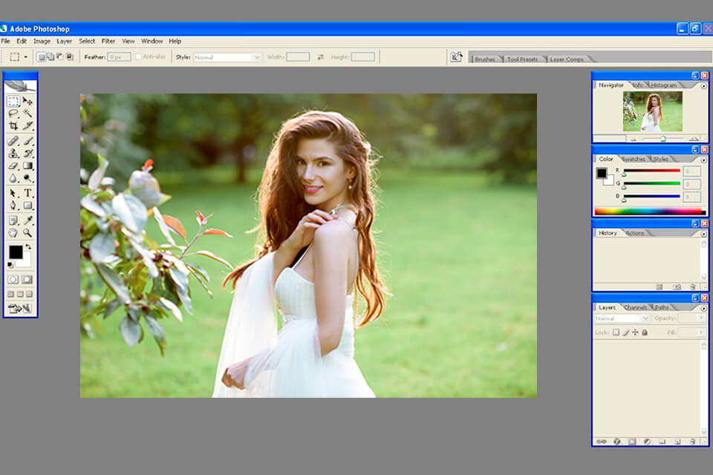Open the Filter menu
Image resolution: width=713 pixels, height=475 pixels.
click(x=108, y=41)
